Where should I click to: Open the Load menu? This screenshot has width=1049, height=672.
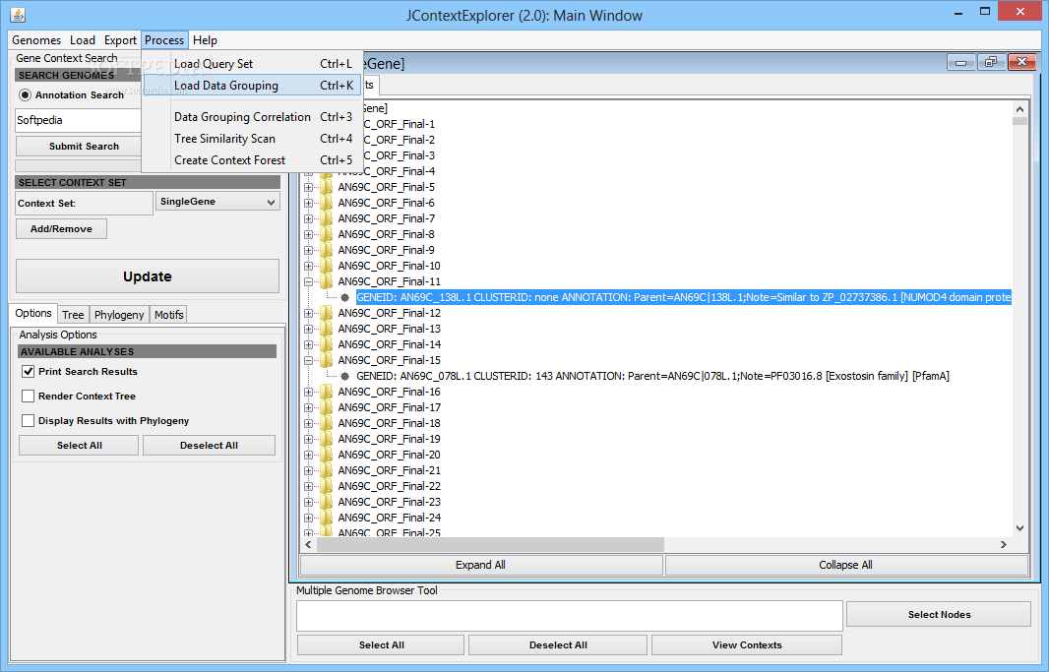click(x=83, y=40)
